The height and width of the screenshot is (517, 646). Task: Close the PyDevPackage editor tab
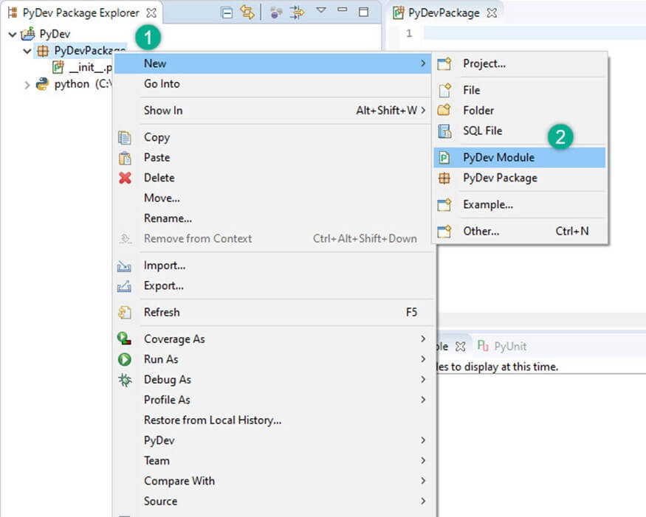[492, 13]
